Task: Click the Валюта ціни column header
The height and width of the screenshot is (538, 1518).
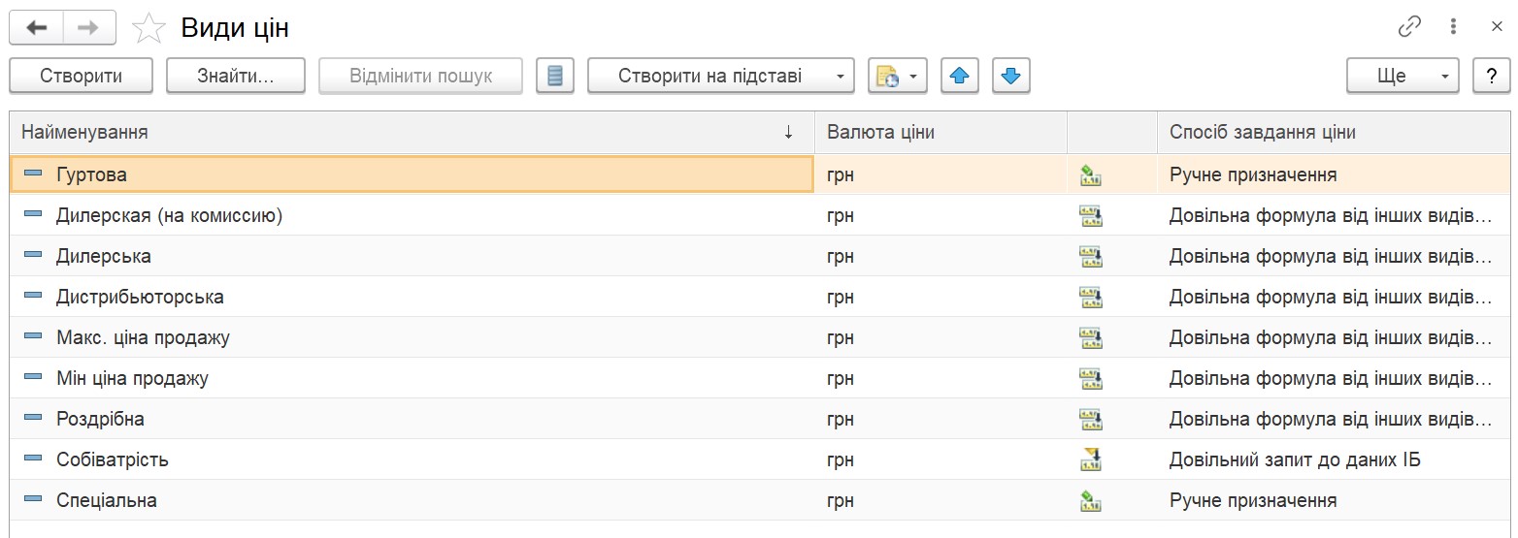Action: tap(941, 133)
